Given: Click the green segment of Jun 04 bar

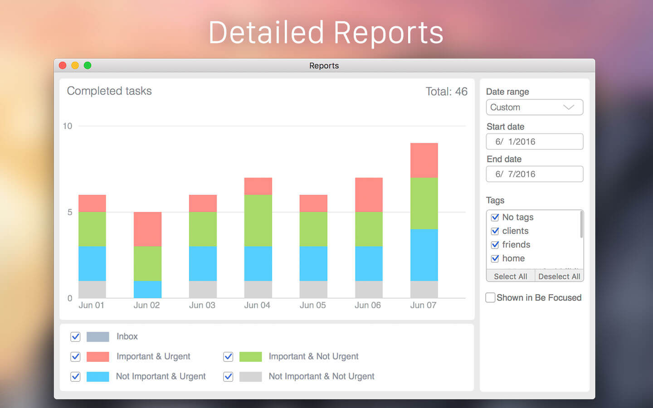Looking at the screenshot, I should (x=258, y=220).
